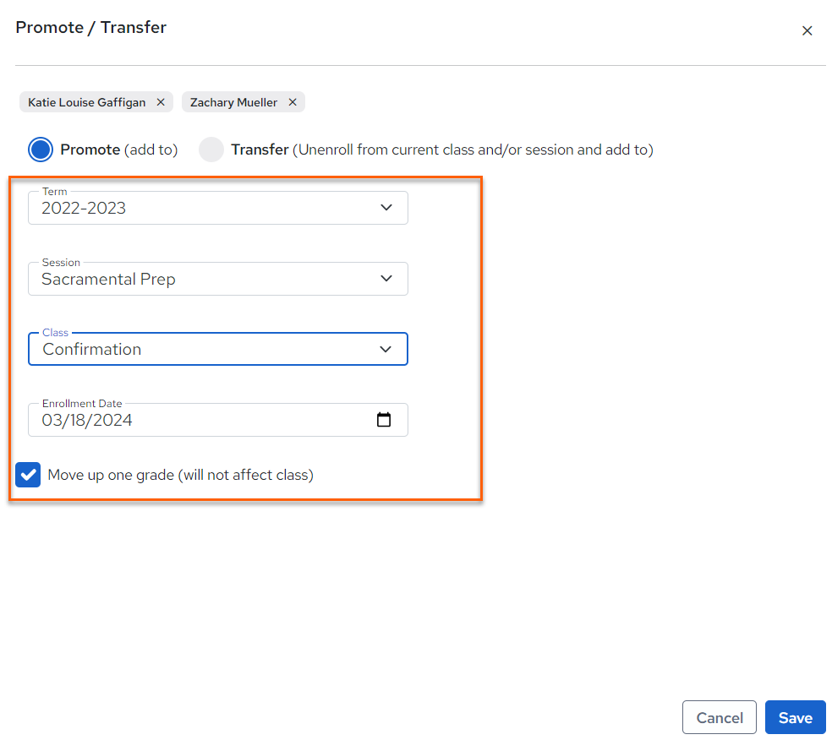Open the Enrollment Date calendar picker

click(384, 420)
